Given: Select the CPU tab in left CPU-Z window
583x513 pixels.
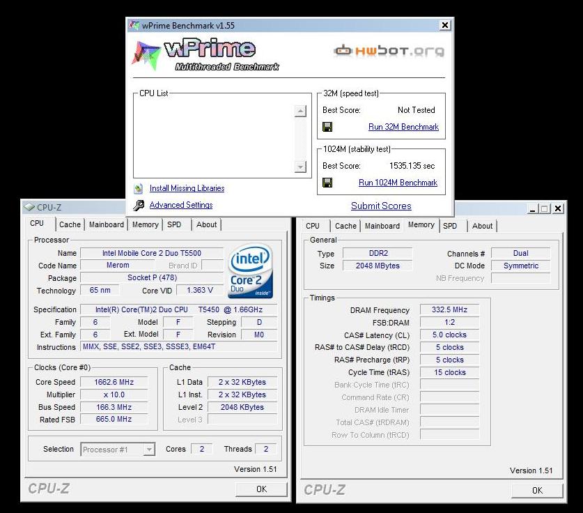Looking at the screenshot, I should 37,224.
